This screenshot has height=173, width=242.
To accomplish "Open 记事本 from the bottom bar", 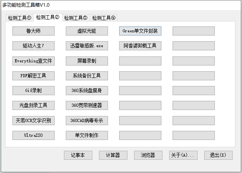I will click(x=78, y=155).
